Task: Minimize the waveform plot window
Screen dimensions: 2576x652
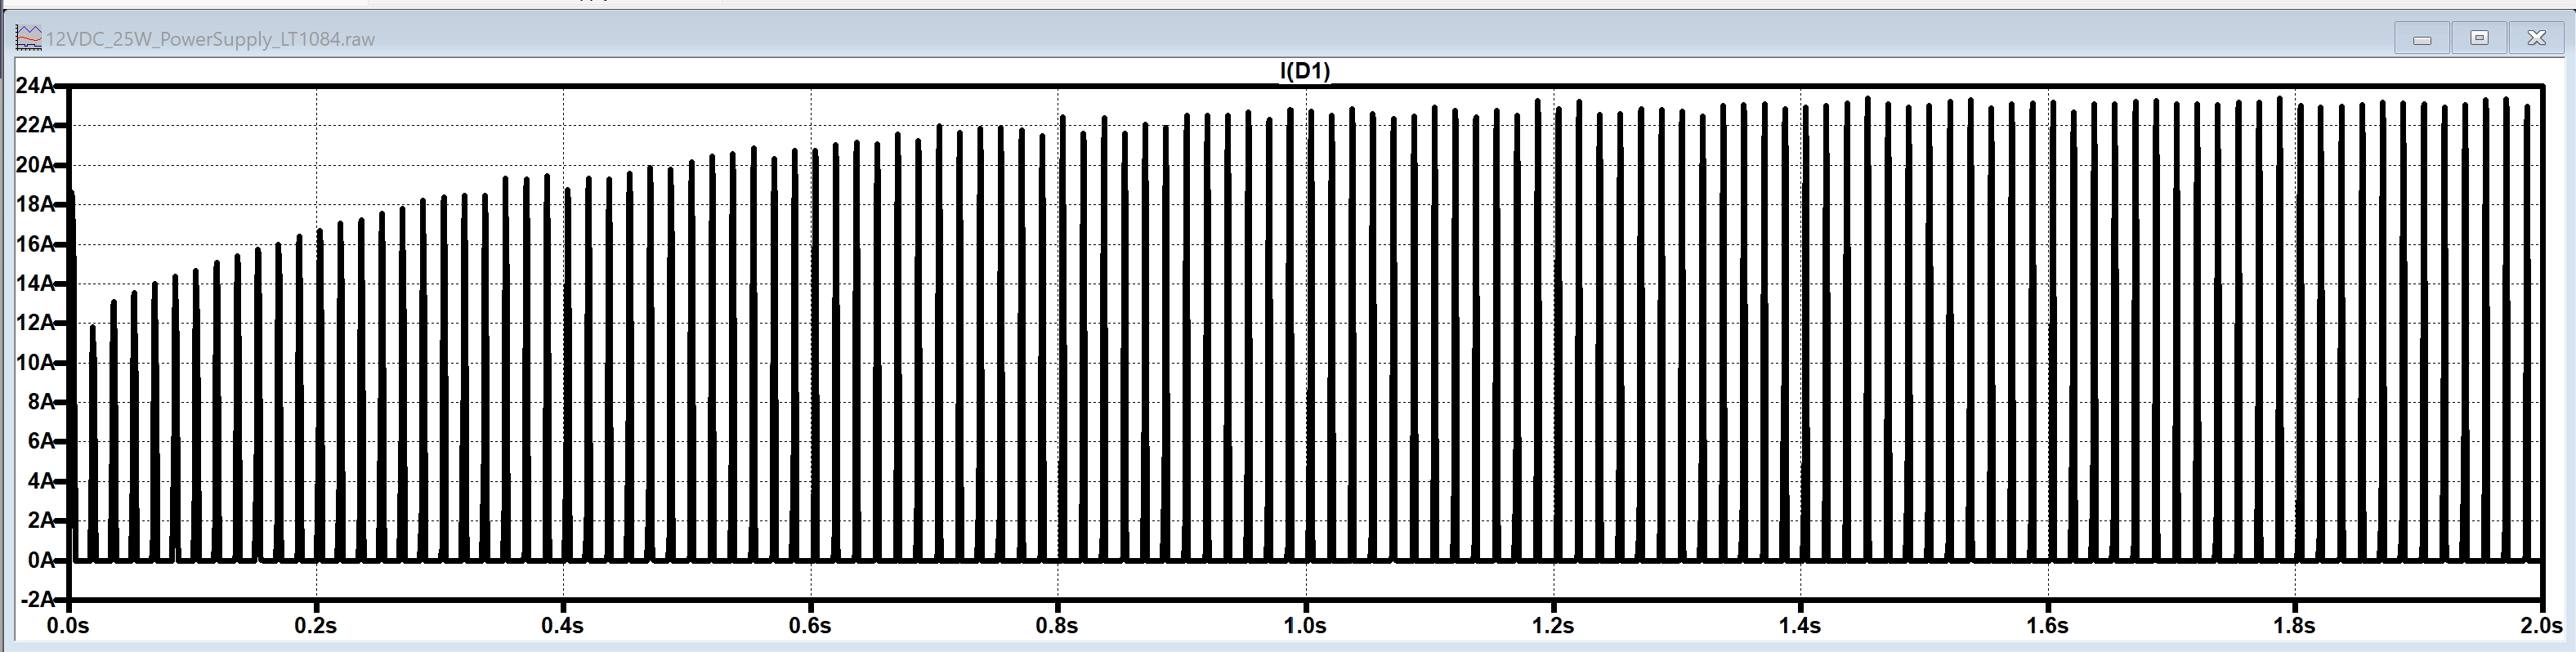Action: click(x=2422, y=39)
